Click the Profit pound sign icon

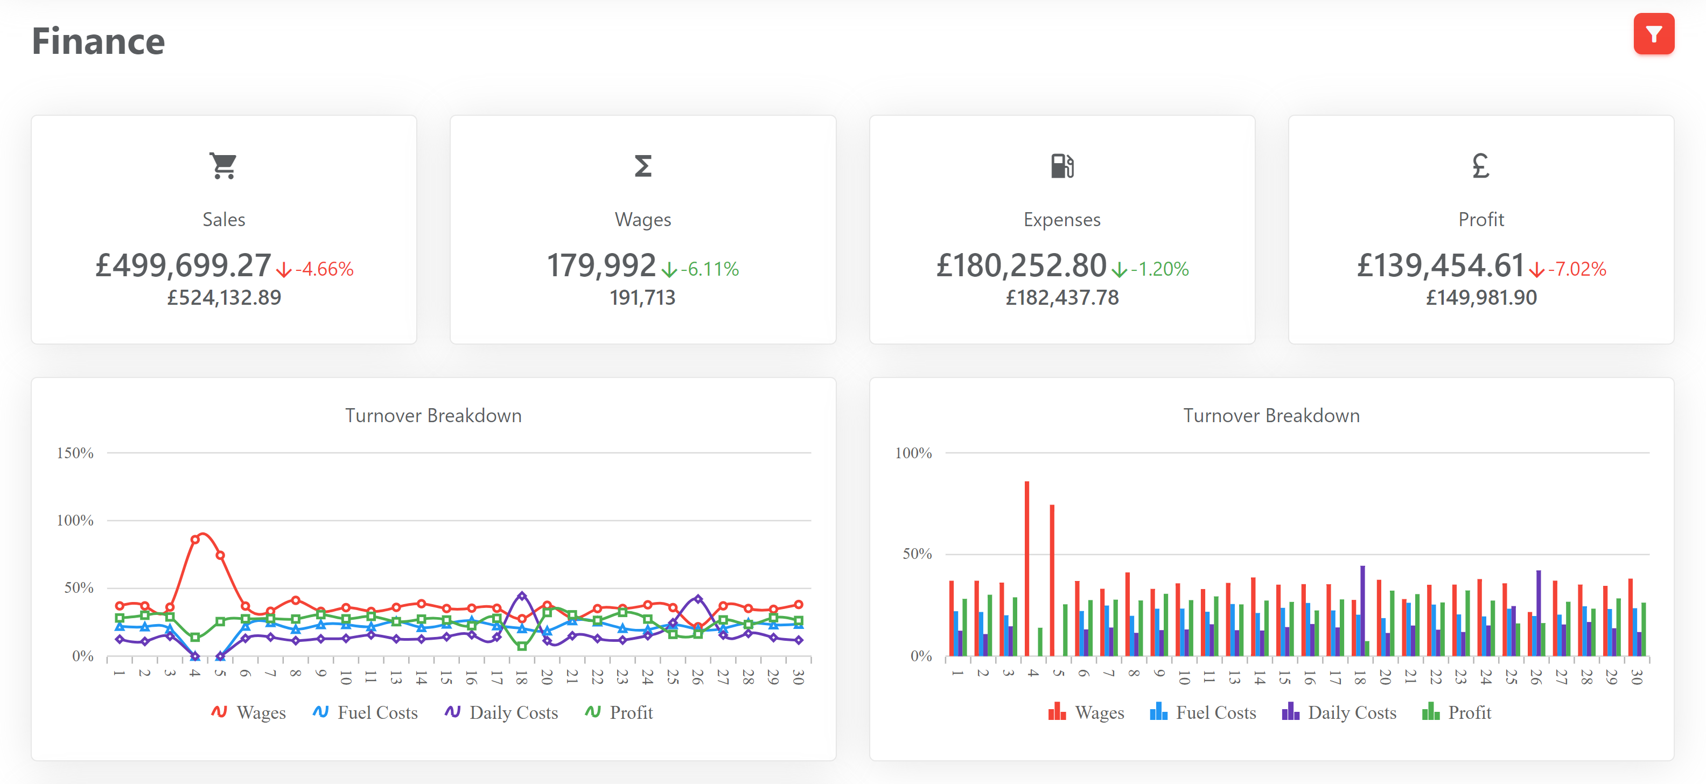pos(1480,165)
